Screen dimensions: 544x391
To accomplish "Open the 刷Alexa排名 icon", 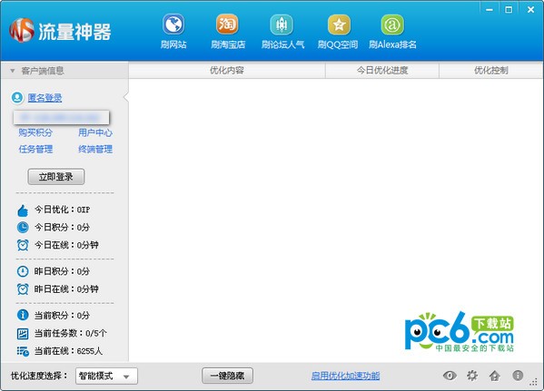I will 392,24.
